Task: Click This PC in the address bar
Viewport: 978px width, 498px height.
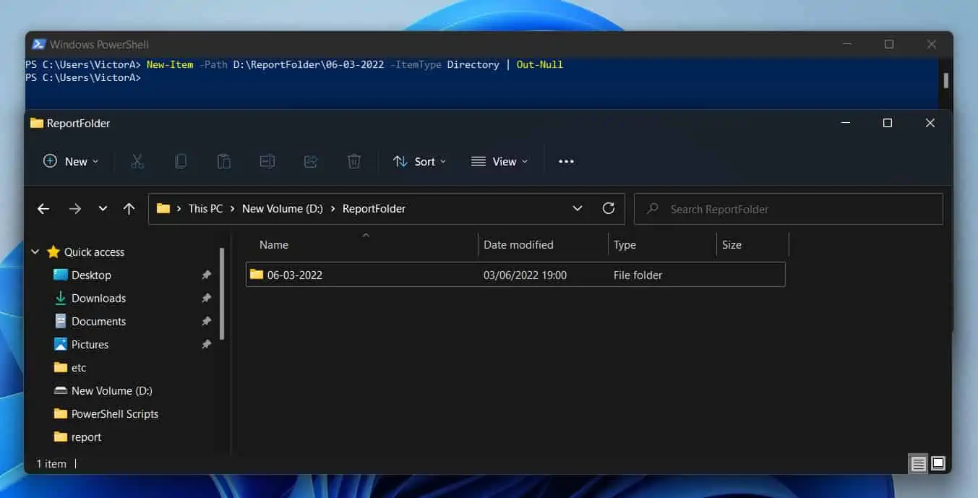Action: pyautogui.click(x=205, y=208)
